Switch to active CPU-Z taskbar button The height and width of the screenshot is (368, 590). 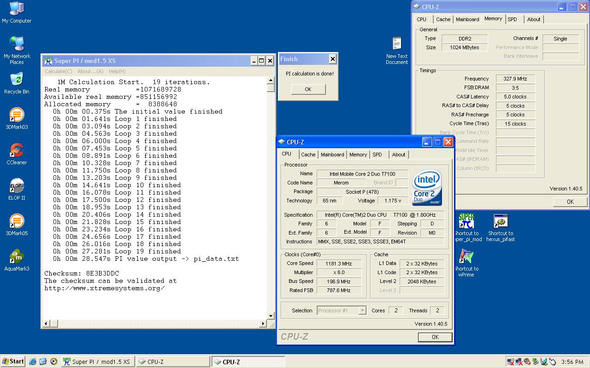click(248, 362)
